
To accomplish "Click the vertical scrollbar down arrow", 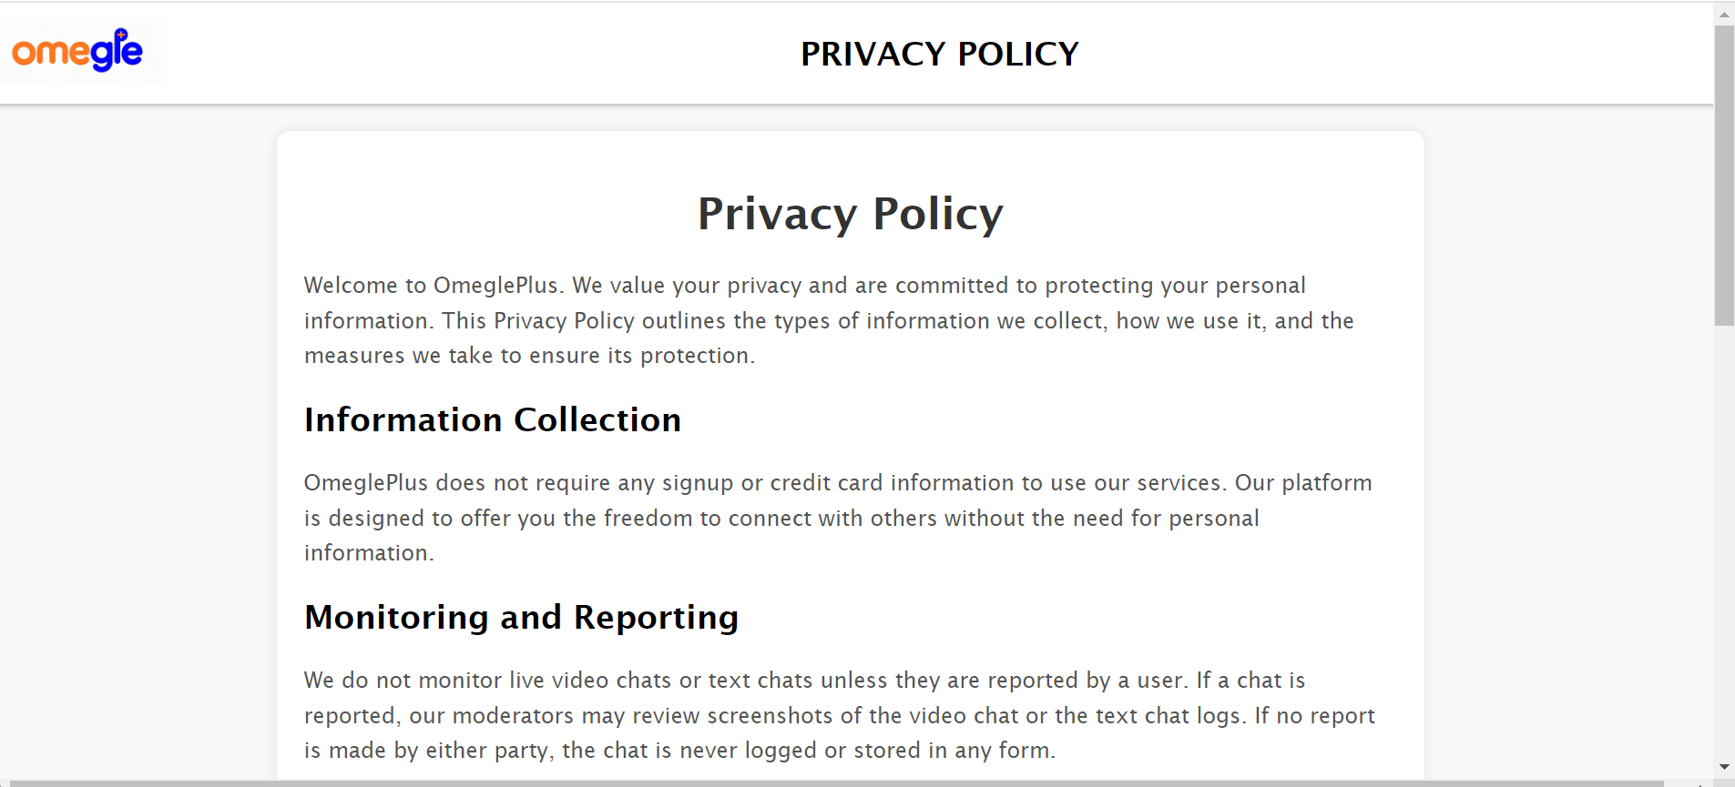I will pyautogui.click(x=1724, y=767).
